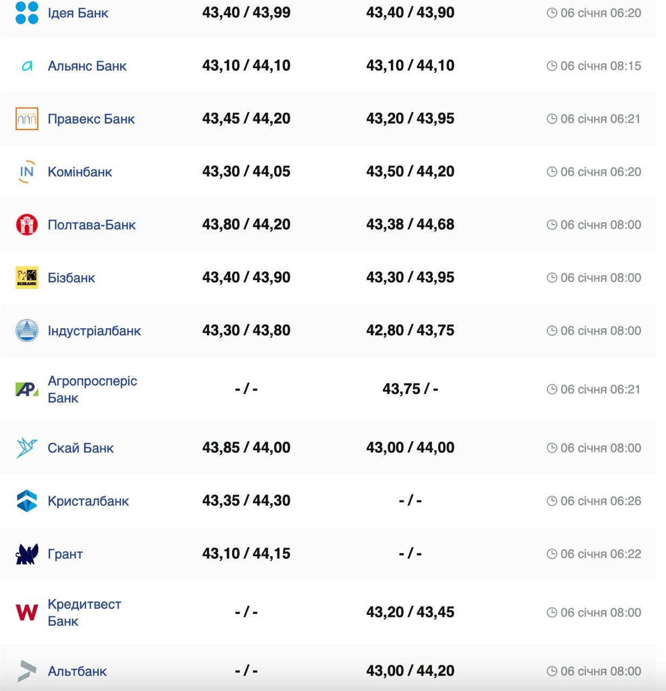Open the Правекс Банк link
The height and width of the screenshot is (691, 666).
(91, 119)
